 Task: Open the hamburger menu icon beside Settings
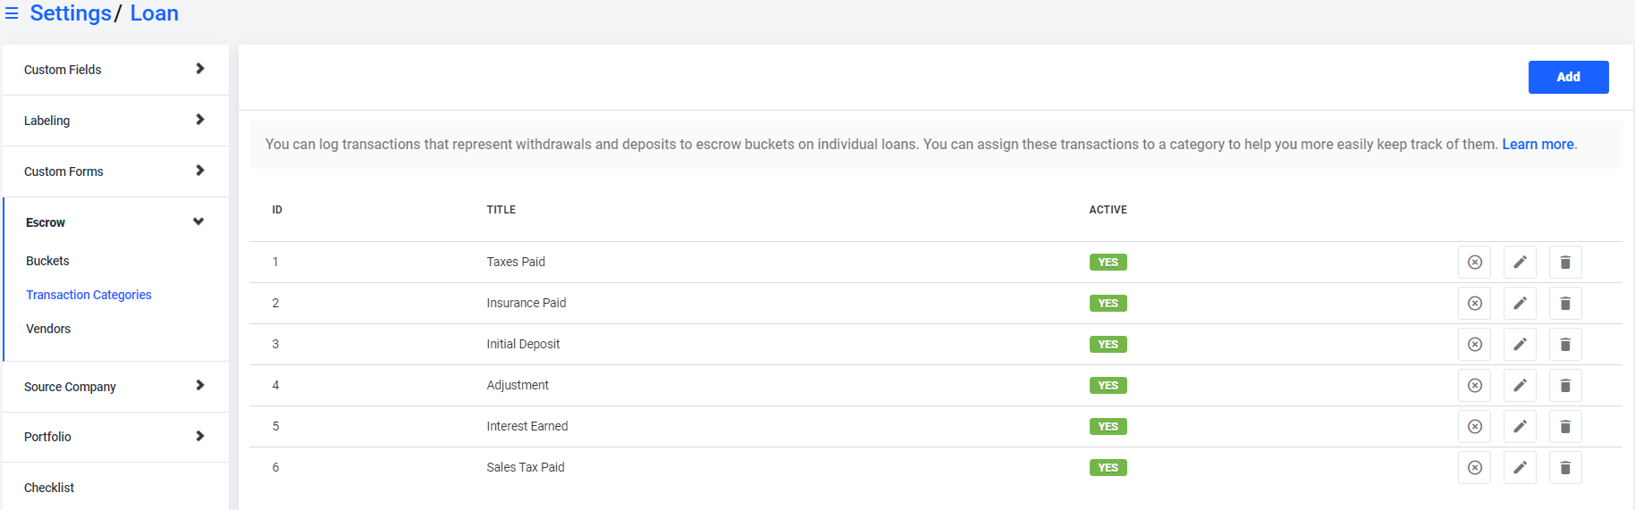(12, 13)
